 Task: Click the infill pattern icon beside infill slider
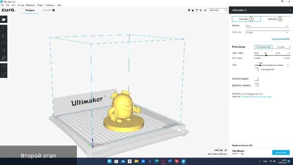coord(288,65)
